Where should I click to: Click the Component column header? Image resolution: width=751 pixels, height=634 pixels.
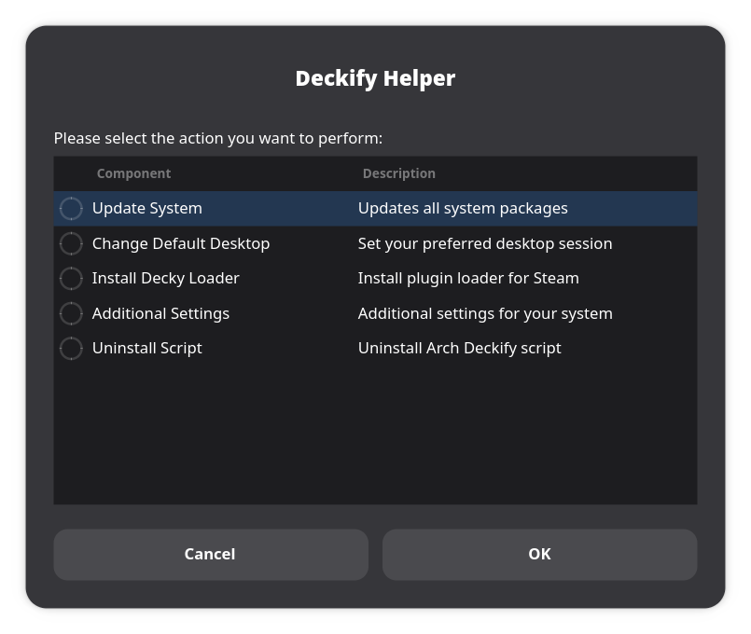(133, 173)
